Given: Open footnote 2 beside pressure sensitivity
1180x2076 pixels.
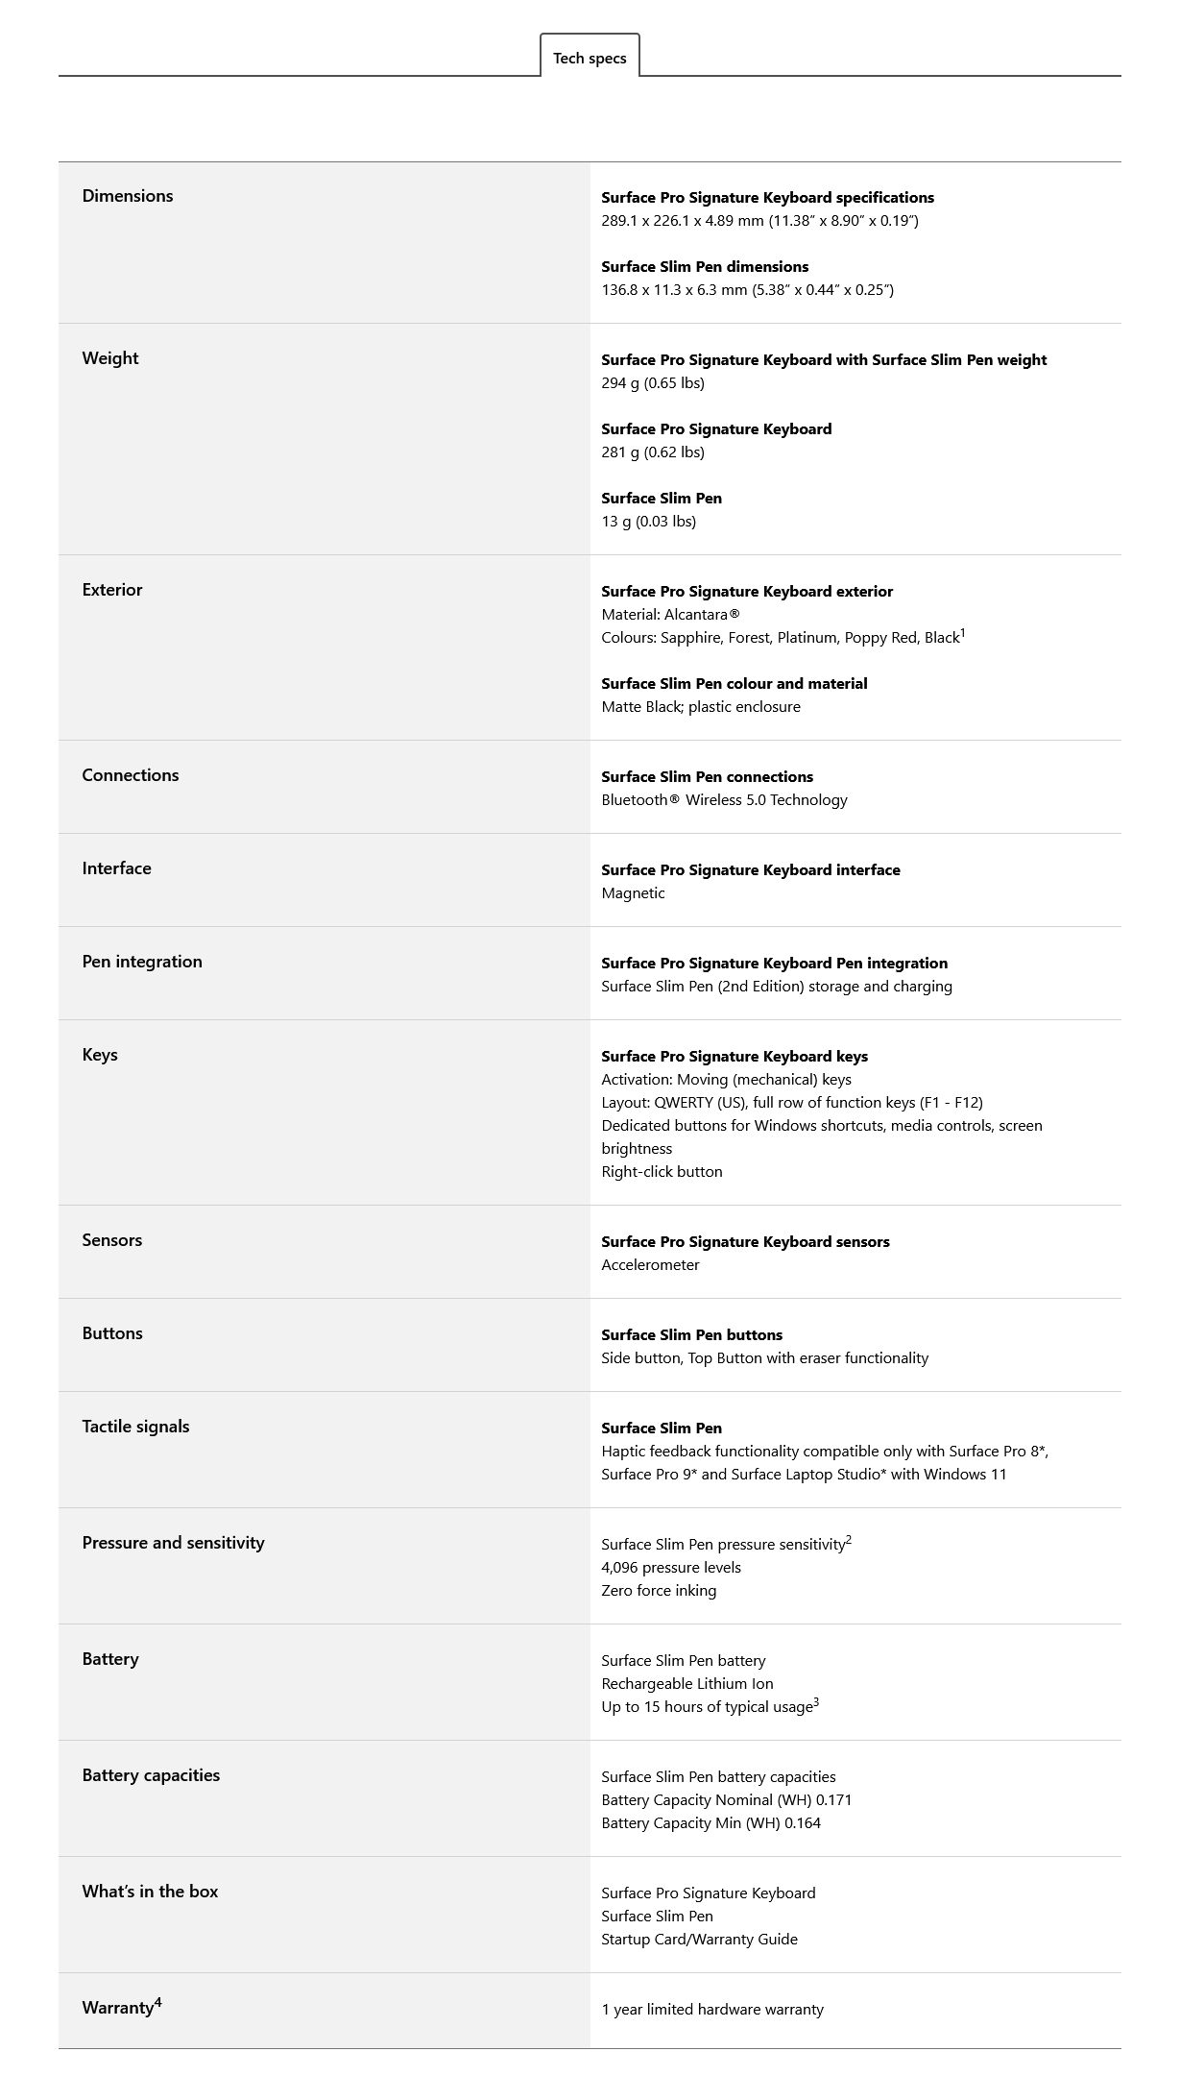Looking at the screenshot, I should tap(849, 1540).
